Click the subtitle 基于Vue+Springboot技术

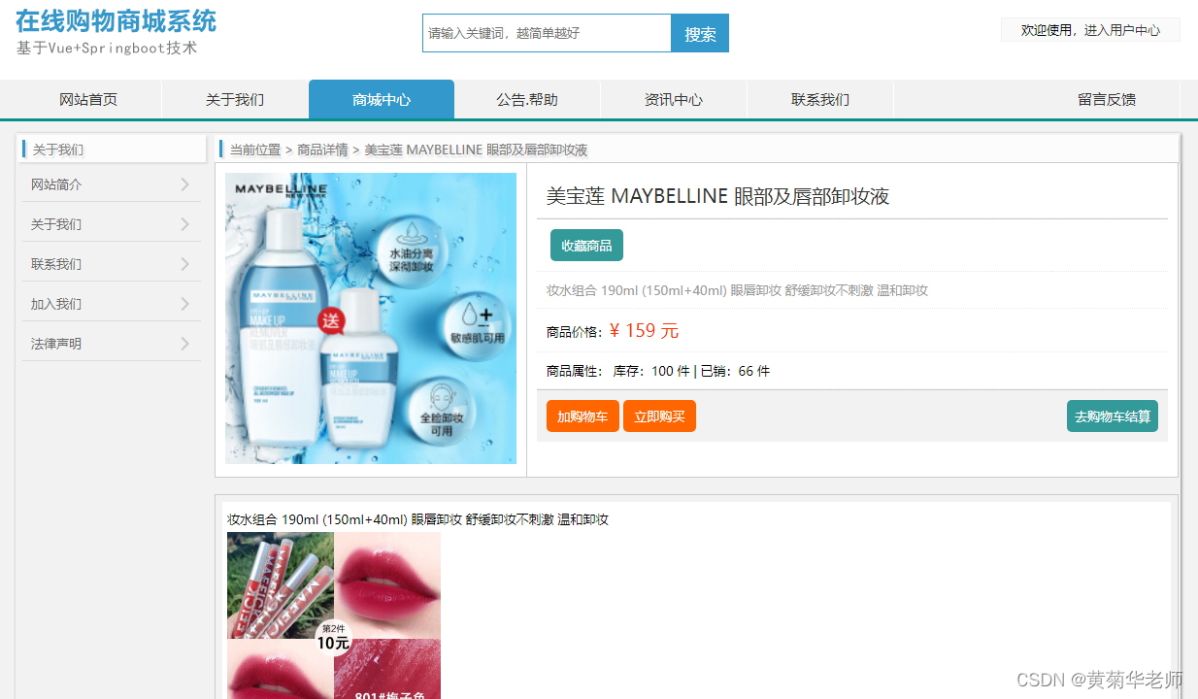[x=107, y=48]
